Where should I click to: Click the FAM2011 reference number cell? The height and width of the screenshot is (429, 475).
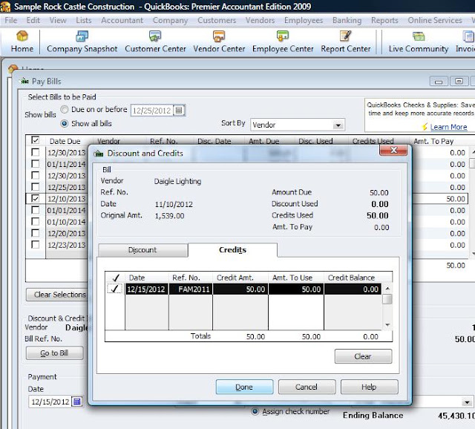(x=191, y=289)
